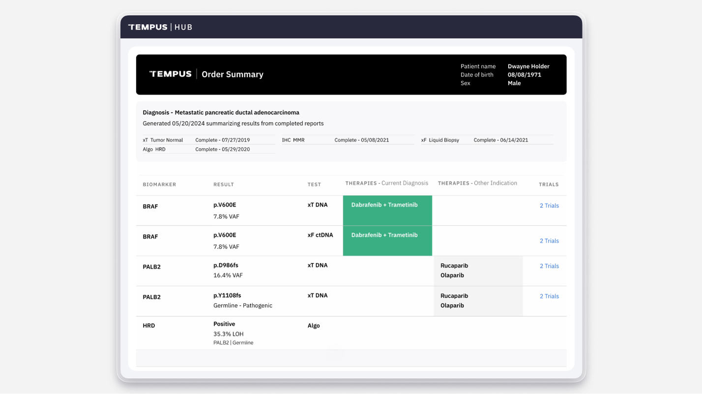The width and height of the screenshot is (702, 394).
Task: Click the Sex value Male
Action: click(514, 83)
